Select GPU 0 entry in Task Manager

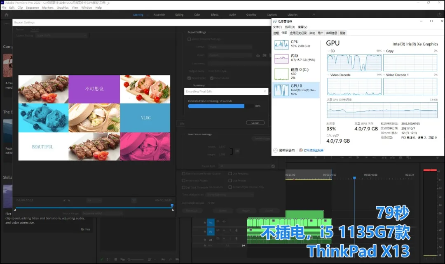(x=296, y=90)
